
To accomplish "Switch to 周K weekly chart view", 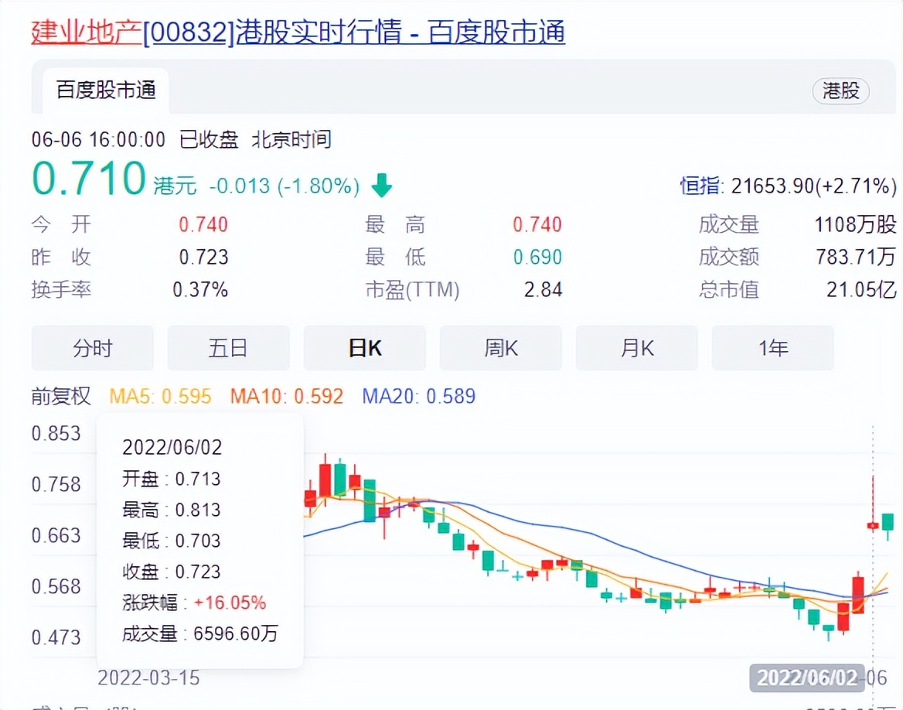I will pos(500,348).
